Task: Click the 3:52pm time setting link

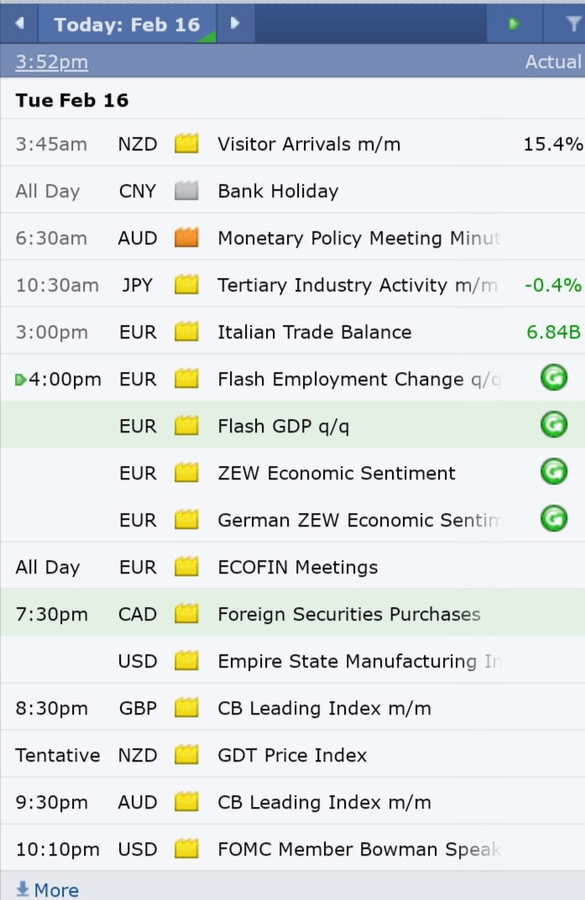Action: tap(52, 61)
